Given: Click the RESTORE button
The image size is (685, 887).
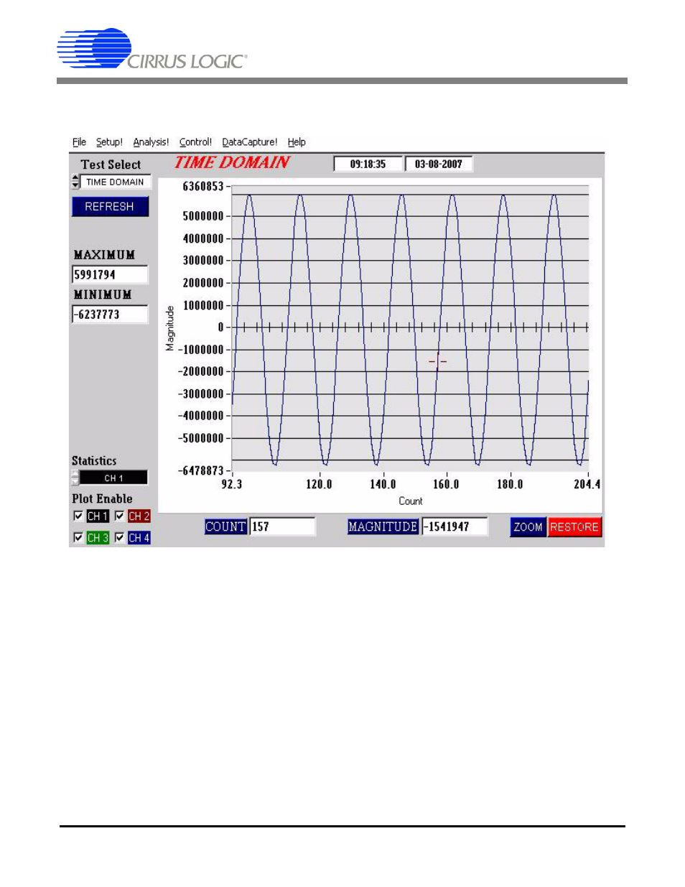Looking at the screenshot, I should pos(574,527).
